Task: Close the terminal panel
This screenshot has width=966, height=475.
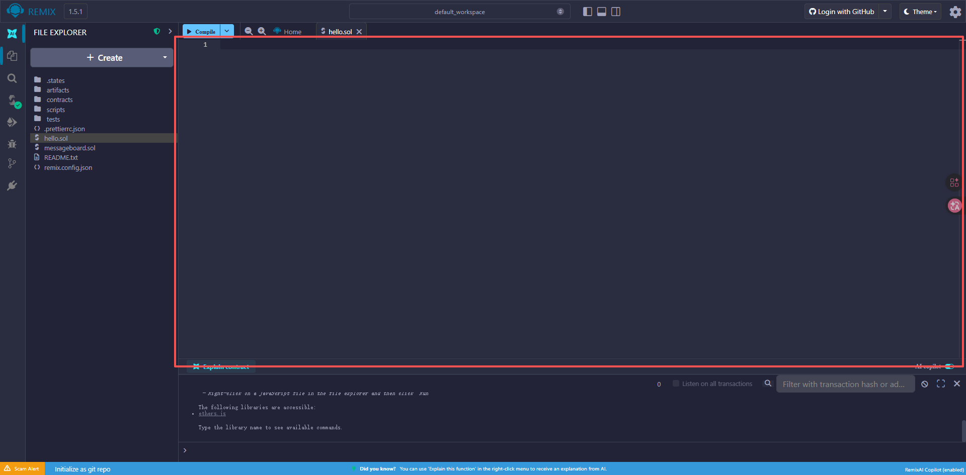Action: [957, 384]
